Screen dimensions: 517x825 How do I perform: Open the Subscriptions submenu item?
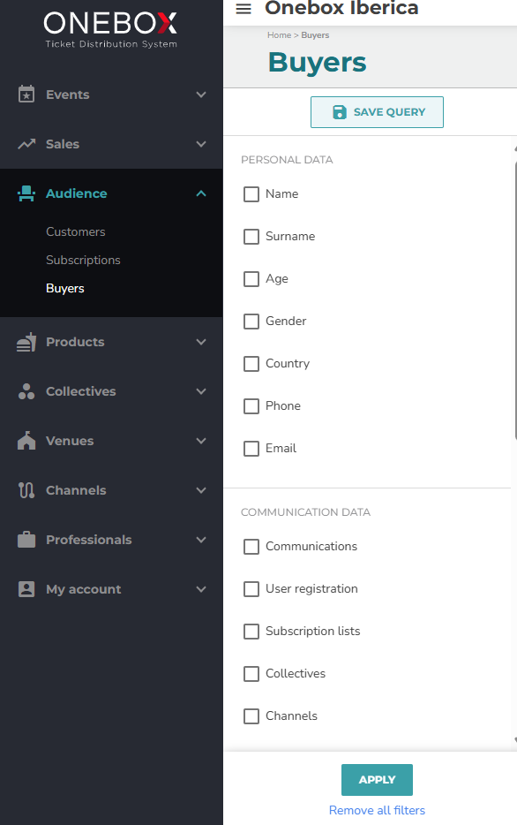pyautogui.click(x=83, y=260)
